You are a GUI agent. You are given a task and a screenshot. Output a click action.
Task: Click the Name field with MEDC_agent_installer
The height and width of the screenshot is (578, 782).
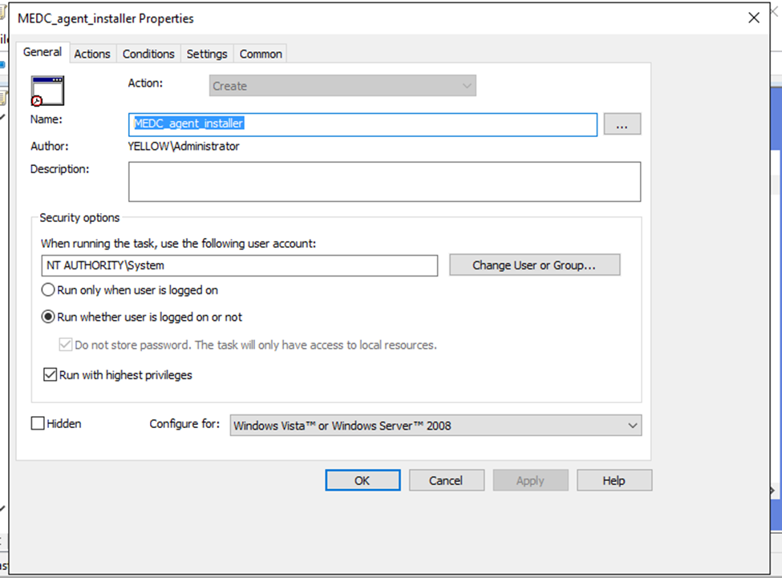click(363, 124)
